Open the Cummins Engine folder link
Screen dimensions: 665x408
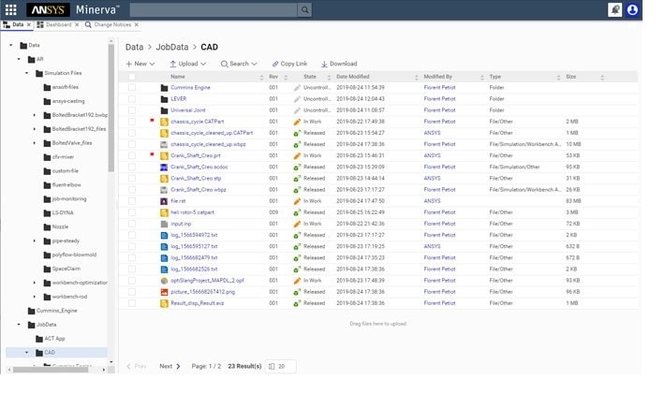[190, 88]
